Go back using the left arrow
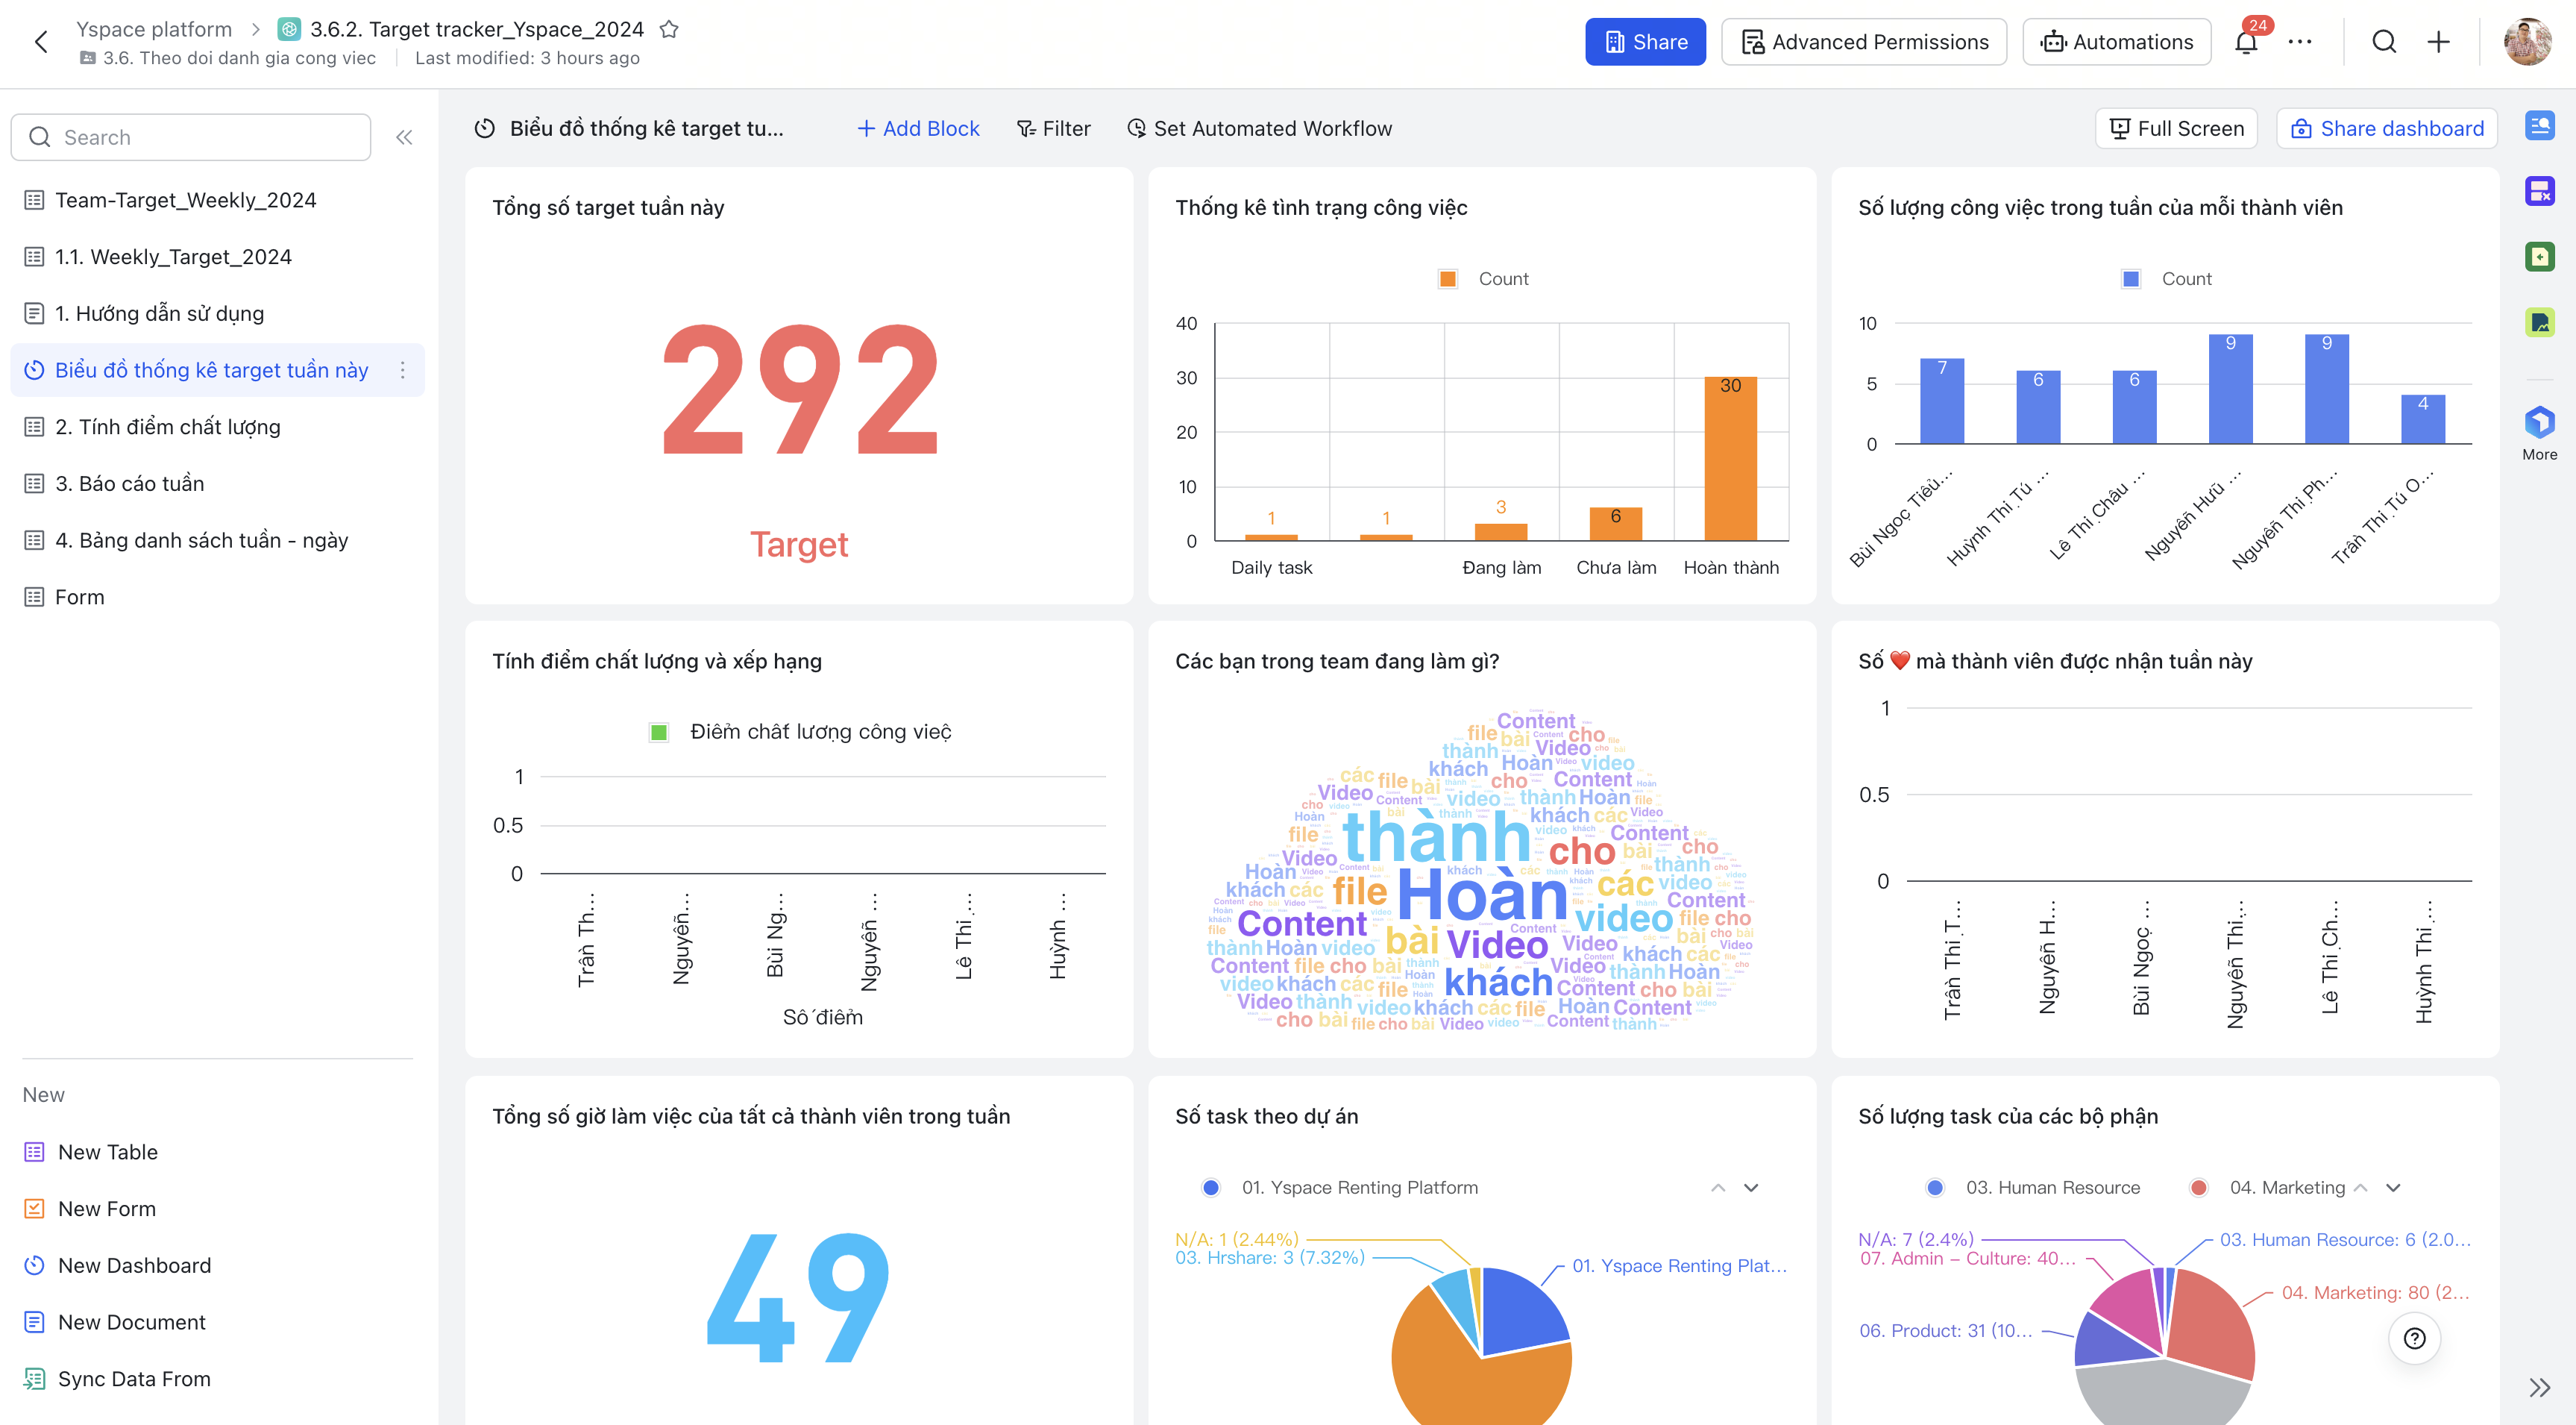The image size is (2576, 1425). 41,42
